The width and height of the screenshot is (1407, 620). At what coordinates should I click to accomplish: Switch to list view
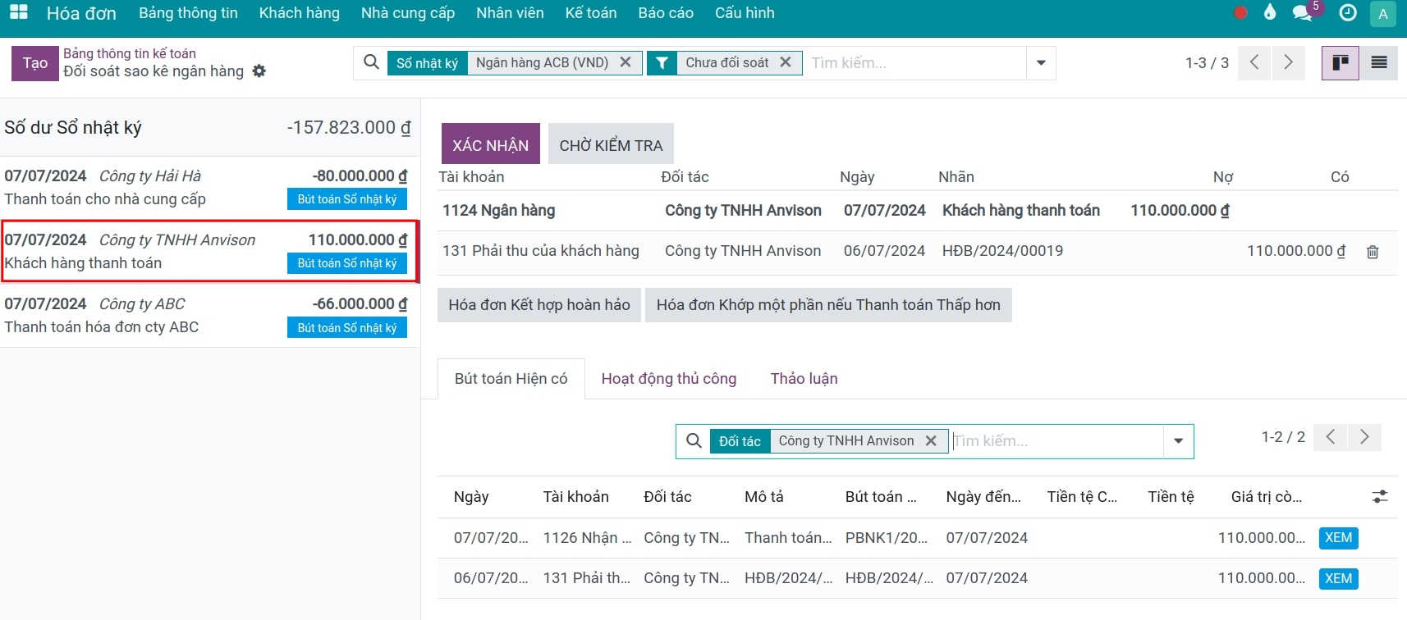(x=1379, y=63)
